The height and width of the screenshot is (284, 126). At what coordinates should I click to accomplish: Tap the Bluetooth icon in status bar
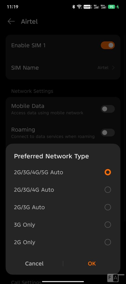[x=74, y=7]
